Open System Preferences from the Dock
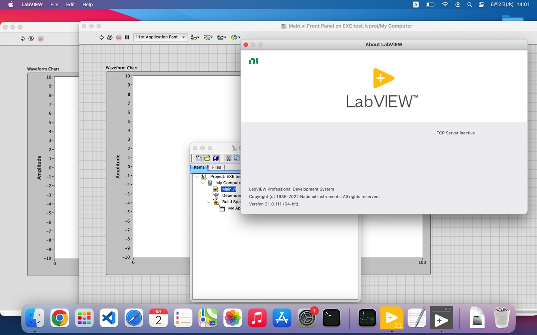Viewport: 537px width, 335px height. coord(307,318)
